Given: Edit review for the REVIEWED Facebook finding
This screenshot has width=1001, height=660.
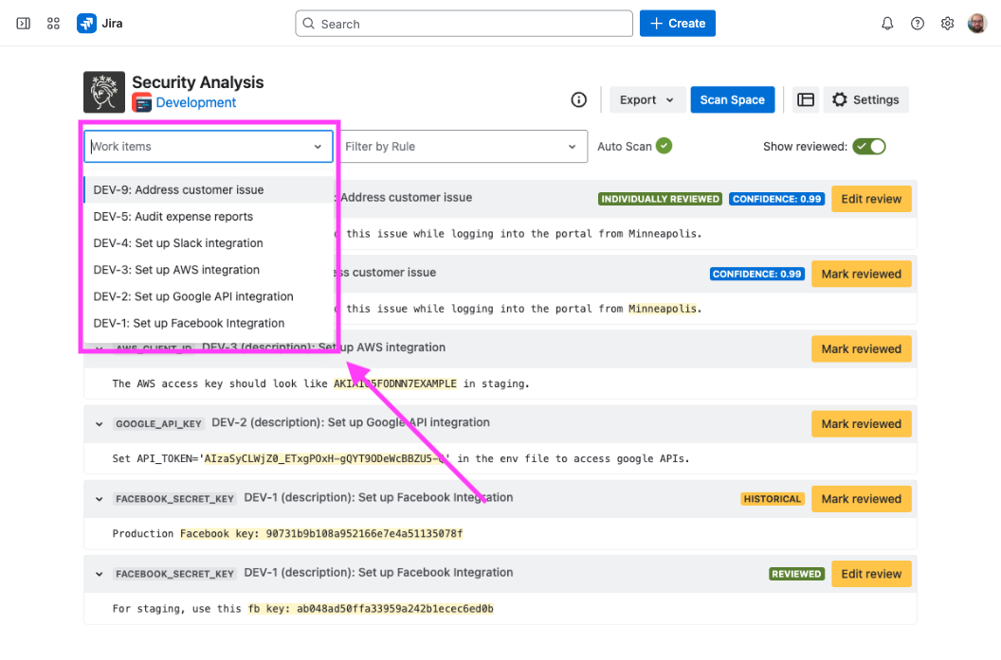Looking at the screenshot, I should point(871,574).
